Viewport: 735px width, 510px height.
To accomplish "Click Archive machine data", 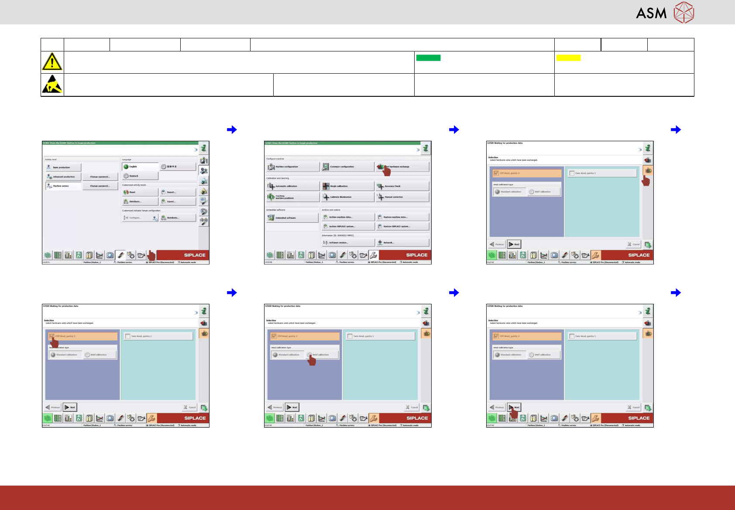I will pyautogui.click(x=348, y=217).
